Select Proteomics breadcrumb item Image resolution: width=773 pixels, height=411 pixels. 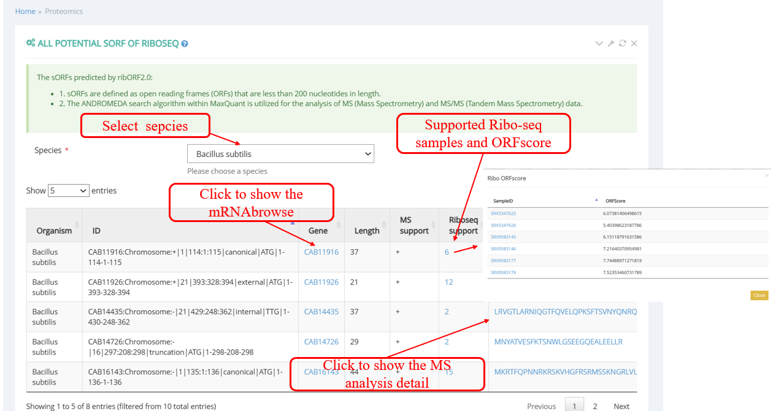tap(64, 12)
